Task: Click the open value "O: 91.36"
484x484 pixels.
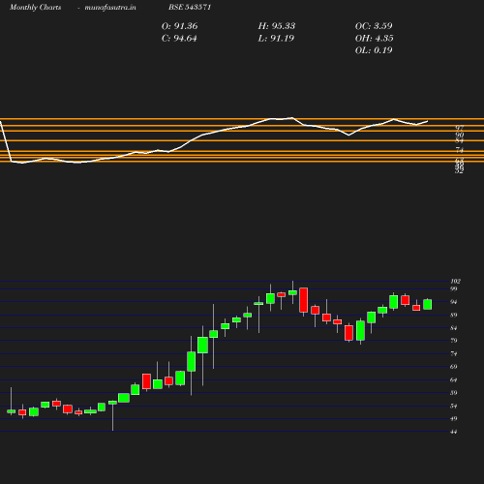Action: click(x=179, y=26)
